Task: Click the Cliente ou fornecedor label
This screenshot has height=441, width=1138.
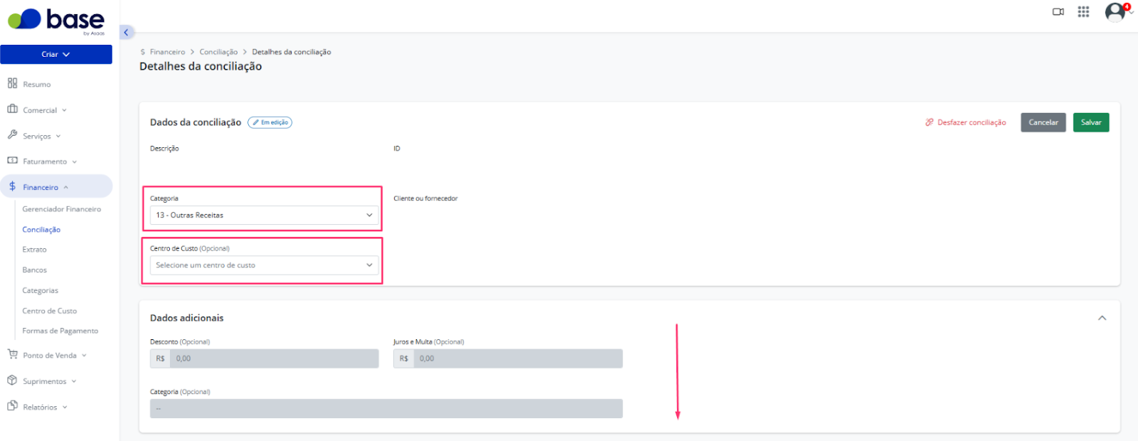Action: [425, 198]
